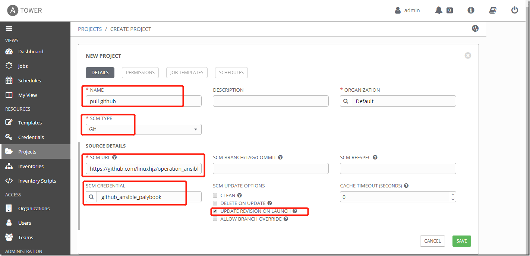Click the power logout icon

[515, 10]
